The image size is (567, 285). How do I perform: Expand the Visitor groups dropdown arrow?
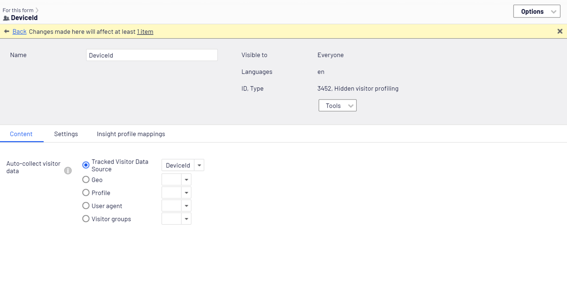(x=186, y=219)
